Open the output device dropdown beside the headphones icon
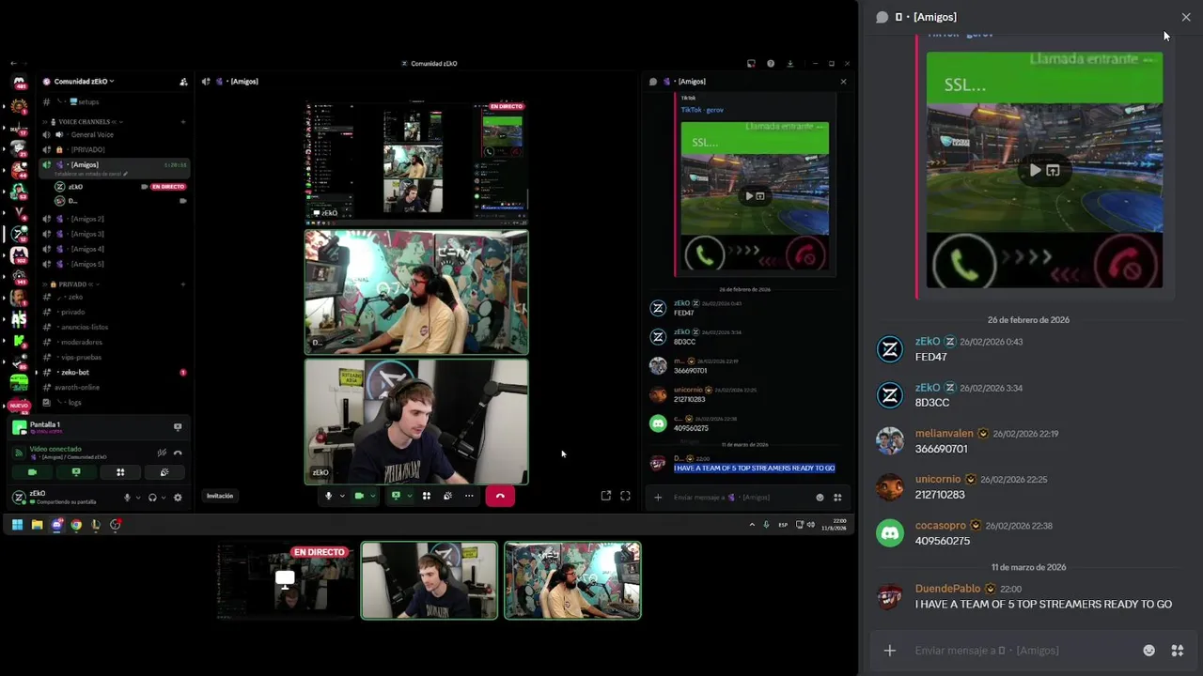Image resolution: width=1203 pixels, height=676 pixels. tap(164, 497)
